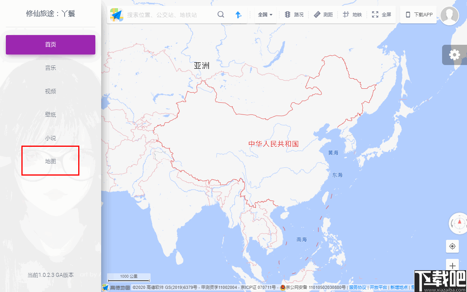
Task: Toggle the 路况 traffic layer
Action: (x=294, y=15)
